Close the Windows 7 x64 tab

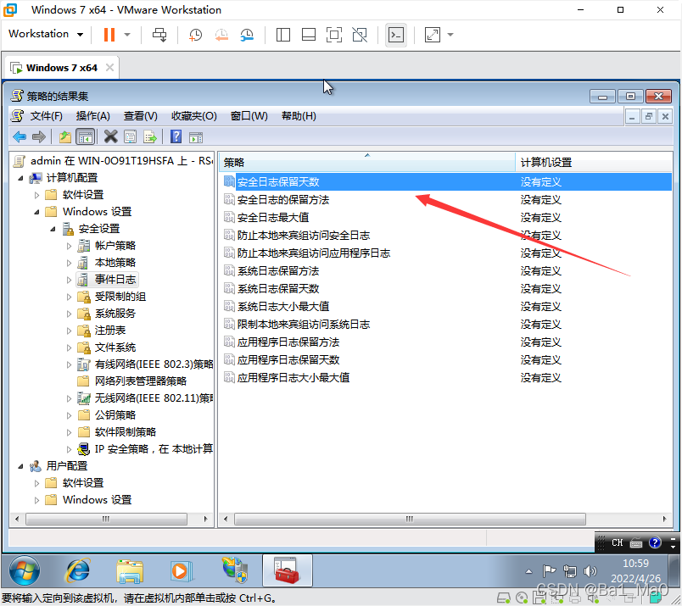[110, 68]
